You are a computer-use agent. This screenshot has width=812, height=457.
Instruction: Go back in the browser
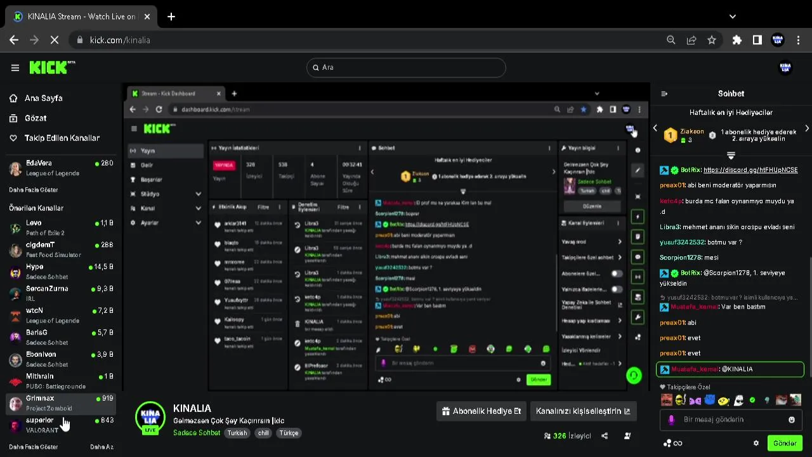(14, 40)
